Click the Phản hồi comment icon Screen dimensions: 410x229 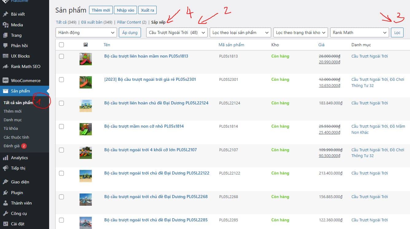click(5, 46)
